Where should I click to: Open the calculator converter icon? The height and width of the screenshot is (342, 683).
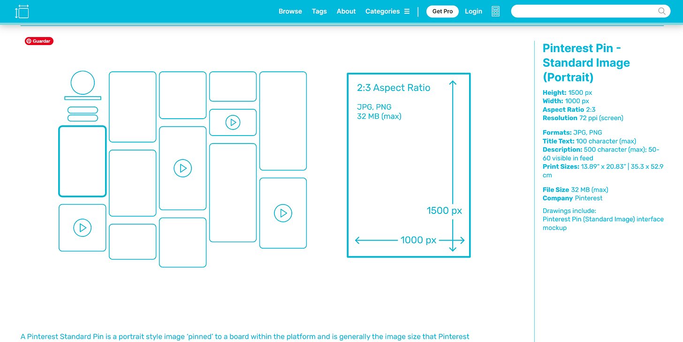(x=496, y=11)
